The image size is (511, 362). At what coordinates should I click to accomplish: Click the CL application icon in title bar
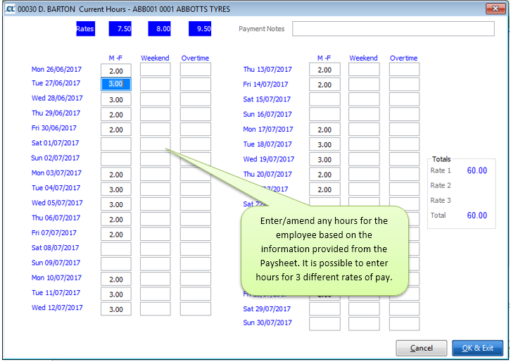(x=10, y=9)
